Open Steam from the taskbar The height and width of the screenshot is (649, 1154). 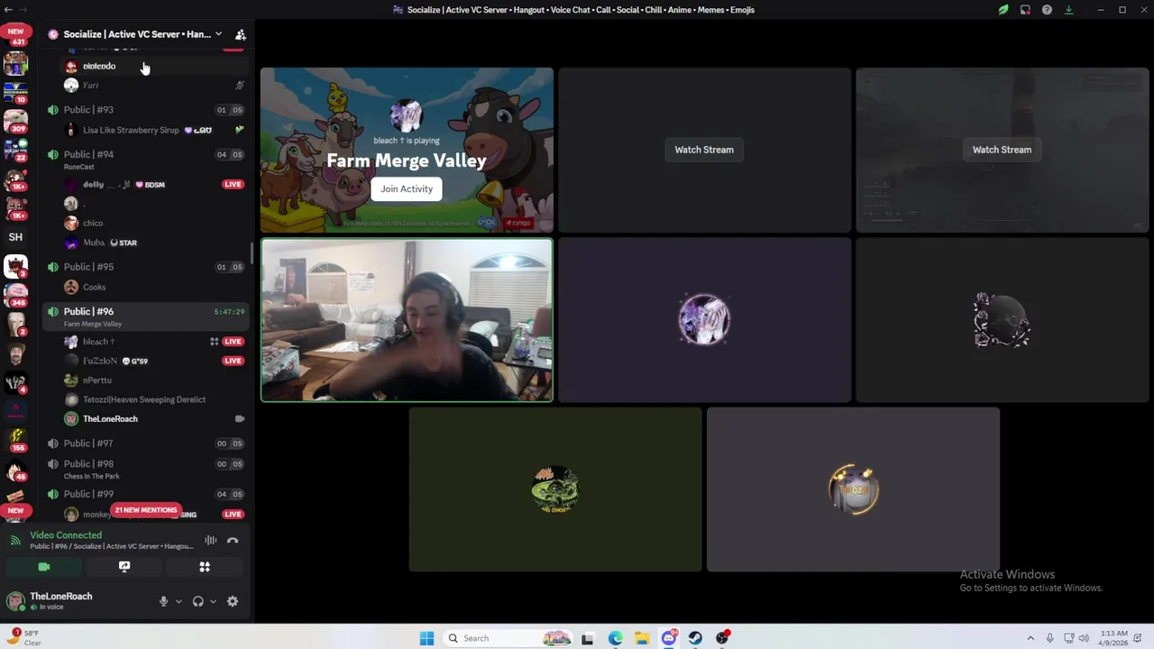pos(695,638)
